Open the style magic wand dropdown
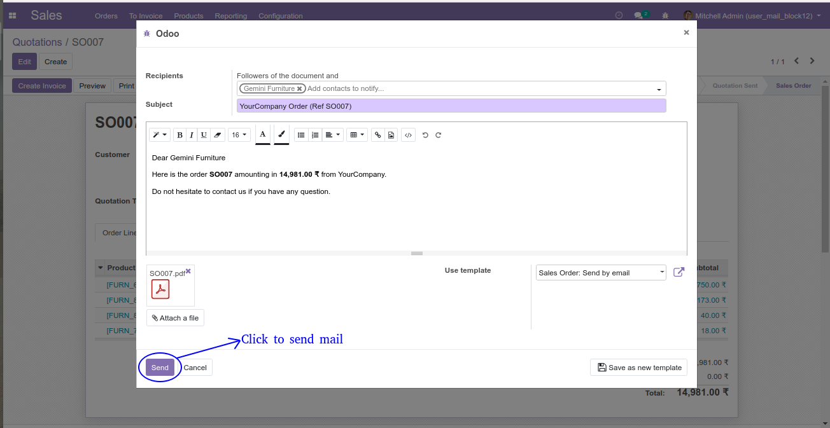The width and height of the screenshot is (830, 428). click(160, 135)
